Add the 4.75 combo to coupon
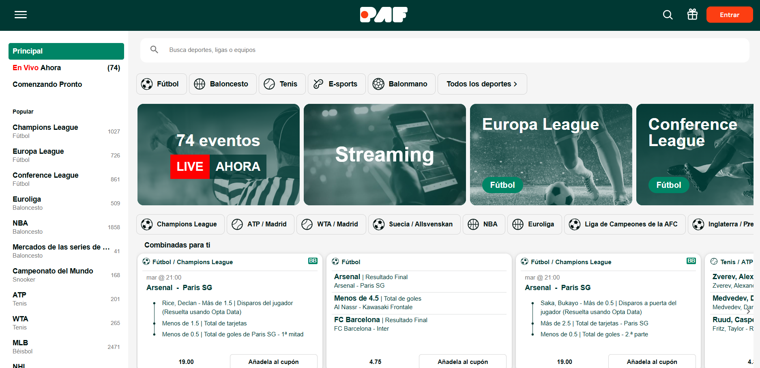760x368 pixels. click(463, 362)
